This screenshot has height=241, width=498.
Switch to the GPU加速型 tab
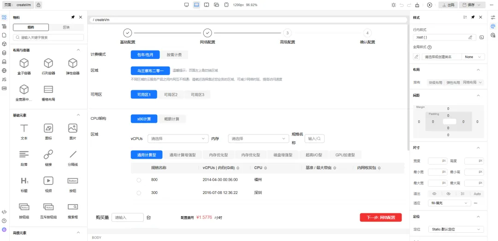coord(345,155)
